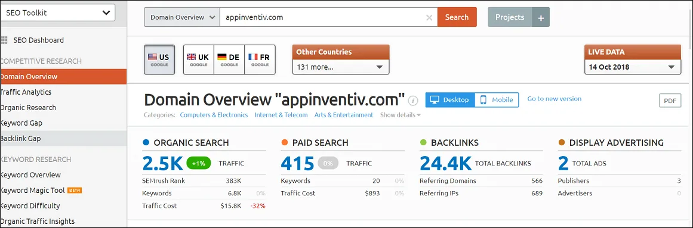Click the SEMrush Rank 383K value
The height and width of the screenshot is (228, 693).
tap(233, 181)
